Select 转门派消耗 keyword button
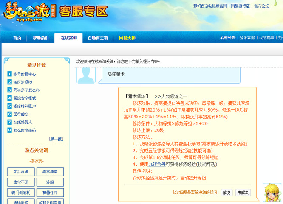283x204 pixels. click(x=21, y=193)
